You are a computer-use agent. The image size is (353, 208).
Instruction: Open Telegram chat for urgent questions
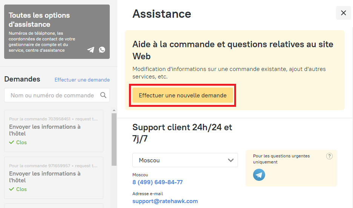(259, 175)
